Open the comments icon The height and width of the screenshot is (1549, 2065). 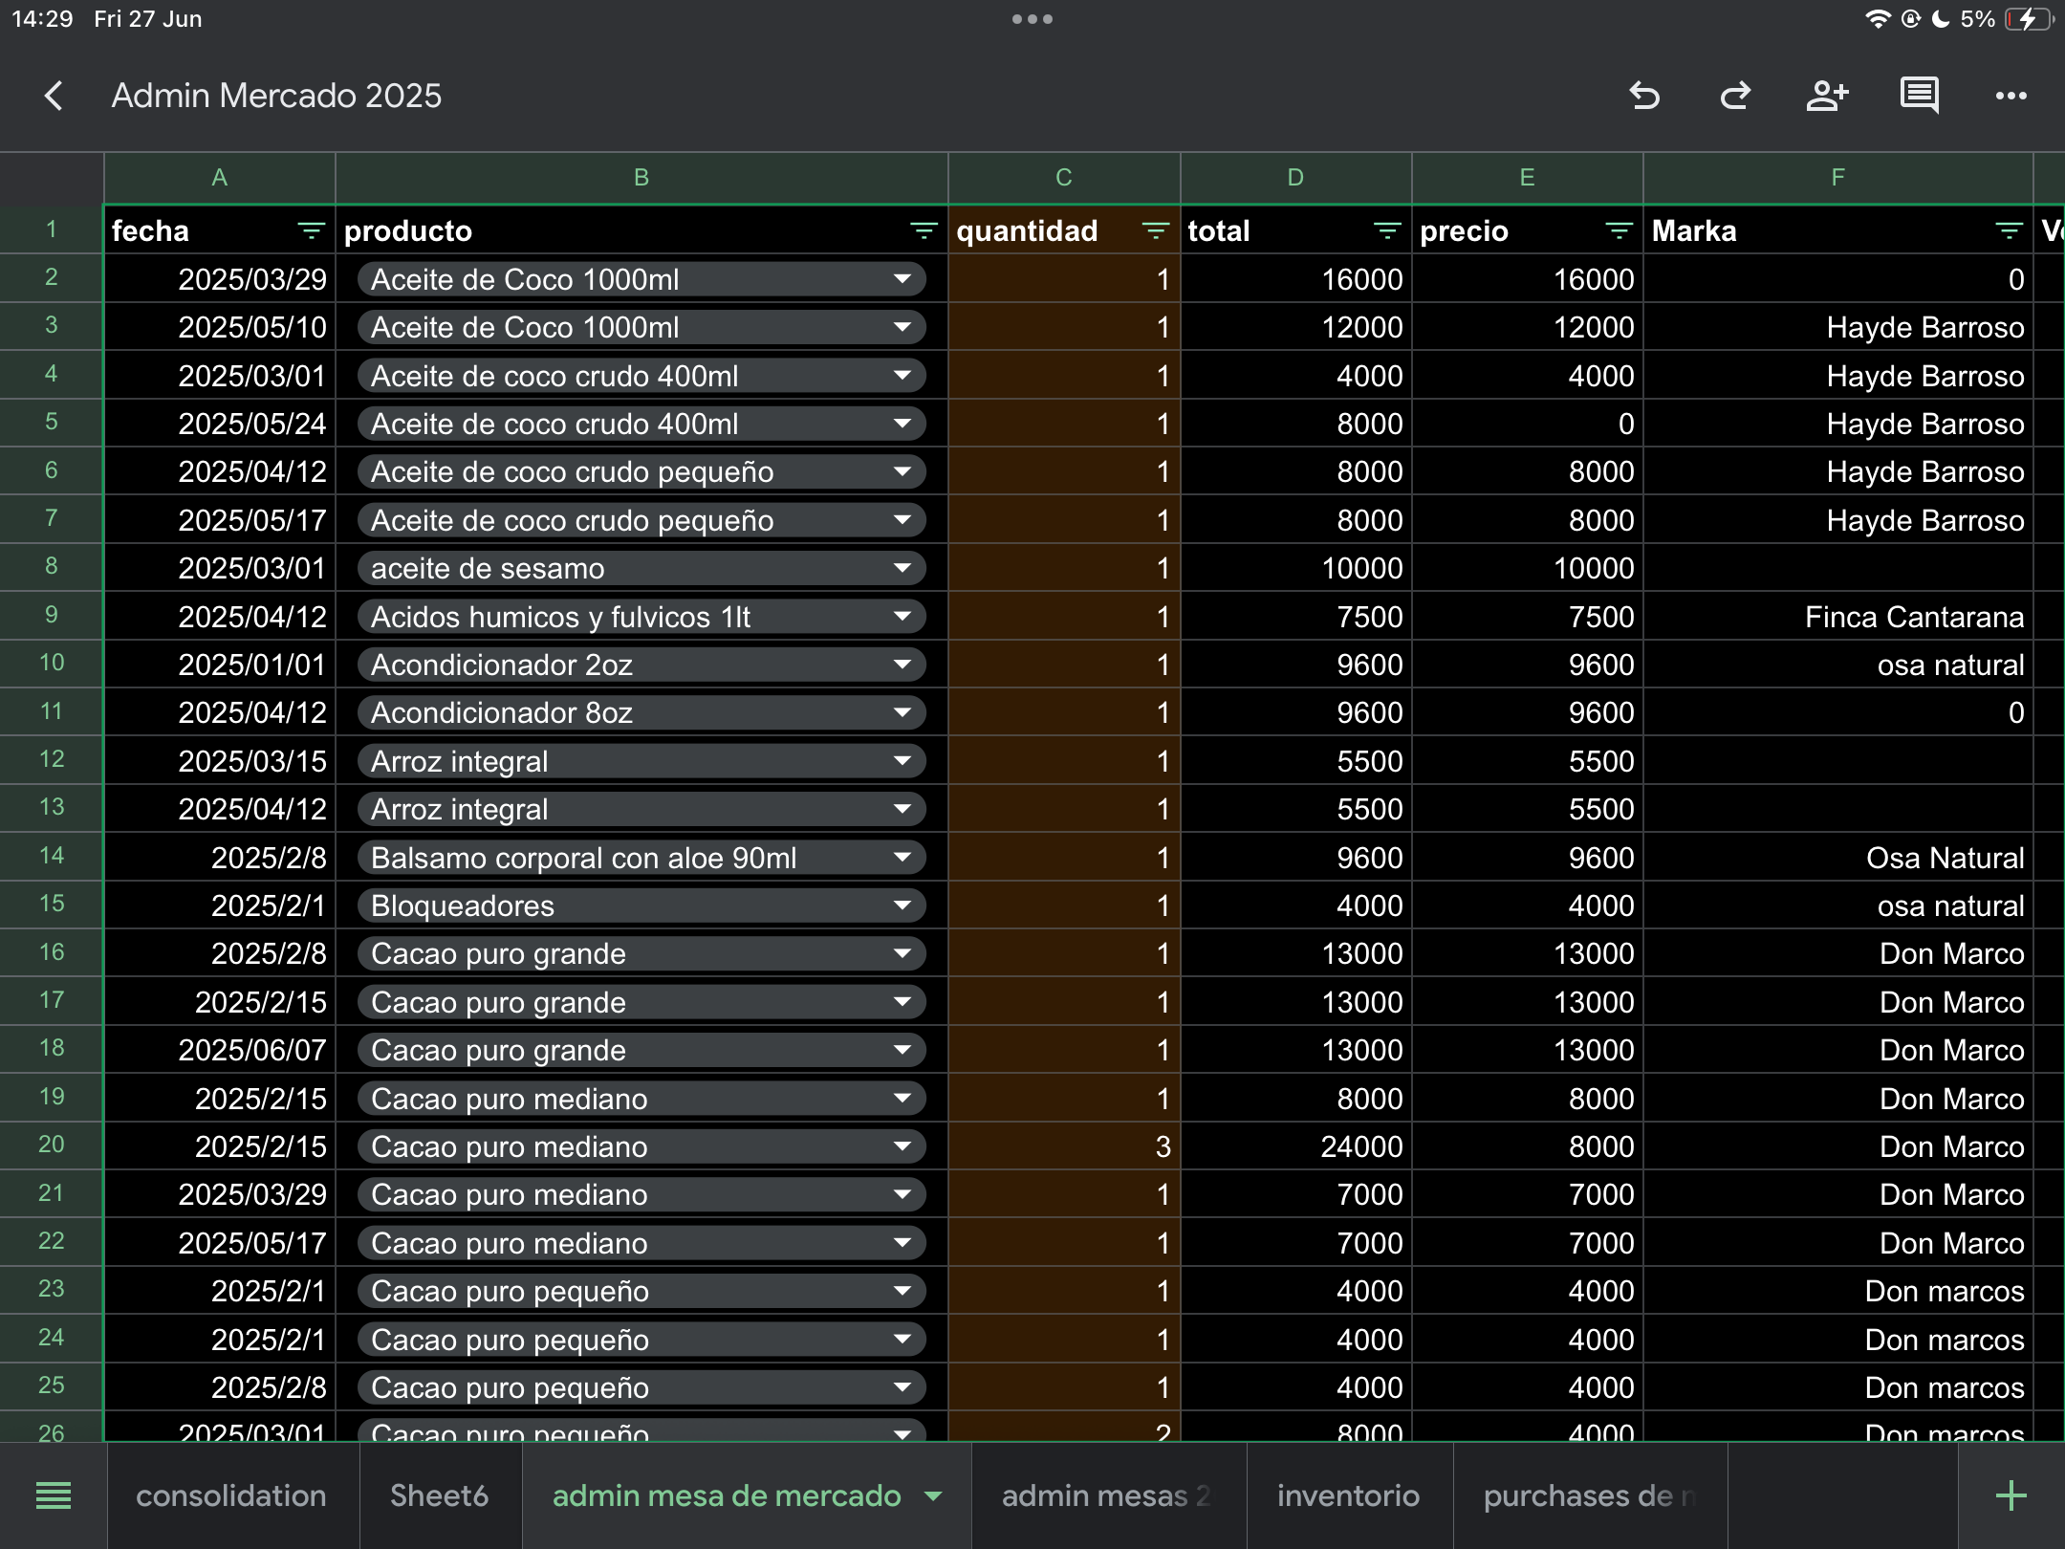pyautogui.click(x=1919, y=96)
